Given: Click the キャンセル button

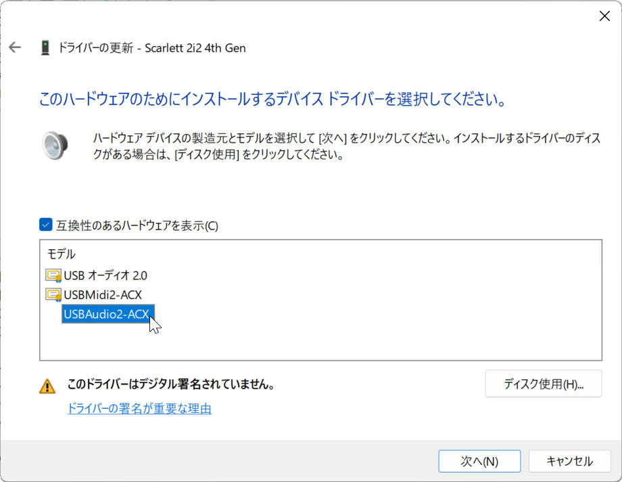Looking at the screenshot, I should (x=570, y=461).
